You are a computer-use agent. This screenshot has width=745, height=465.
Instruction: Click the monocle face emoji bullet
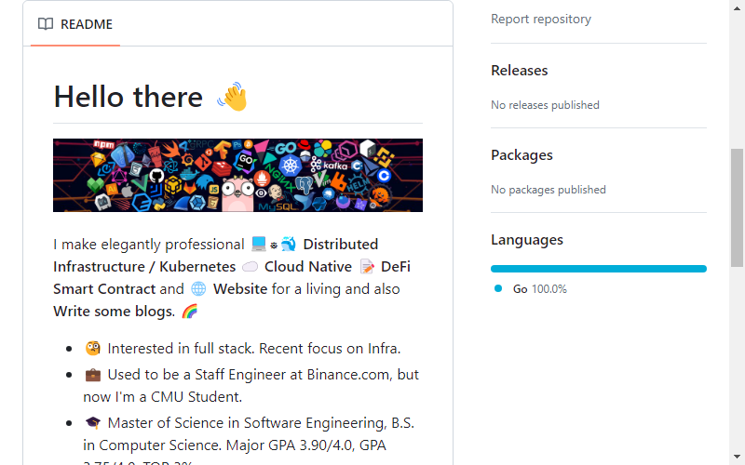92,348
